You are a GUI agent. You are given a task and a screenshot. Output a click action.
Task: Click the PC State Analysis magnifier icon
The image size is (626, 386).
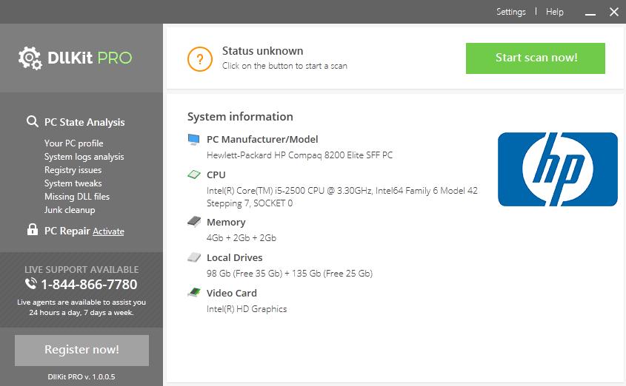pyautogui.click(x=32, y=122)
